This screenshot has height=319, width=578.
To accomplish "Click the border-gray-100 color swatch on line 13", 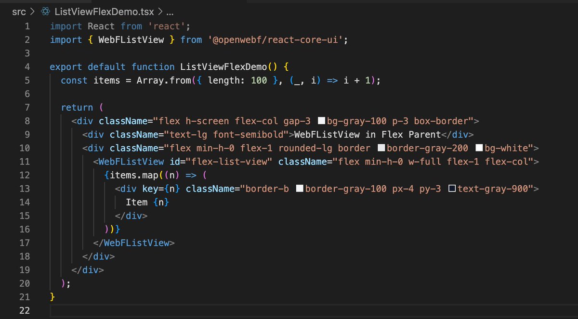I will 300,189.
